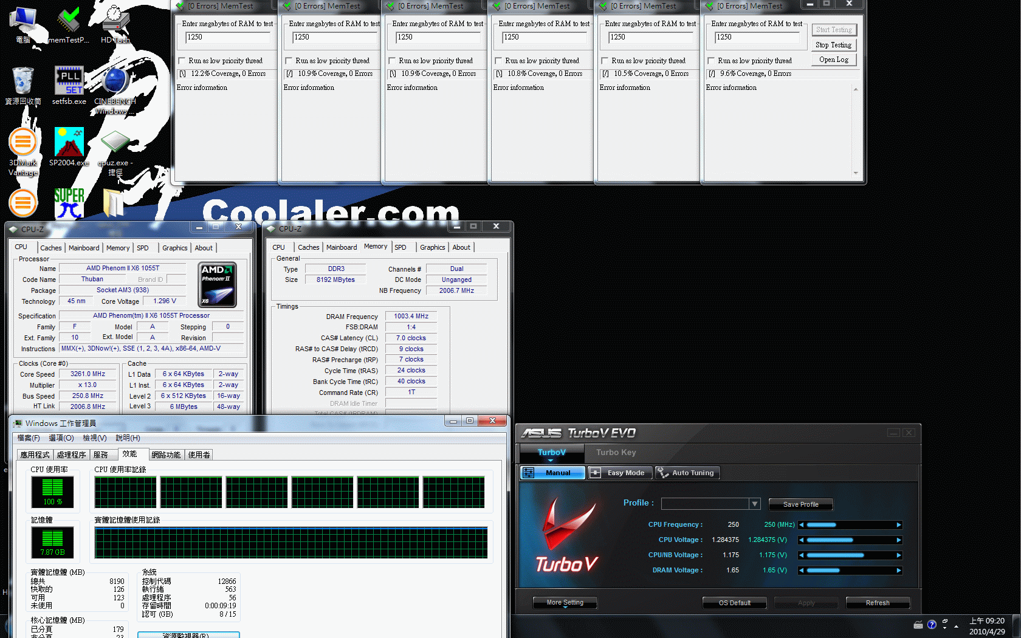Select the CINEBENCH Windows desktop icon
This screenshot has height=638, width=1021.
click(x=115, y=90)
